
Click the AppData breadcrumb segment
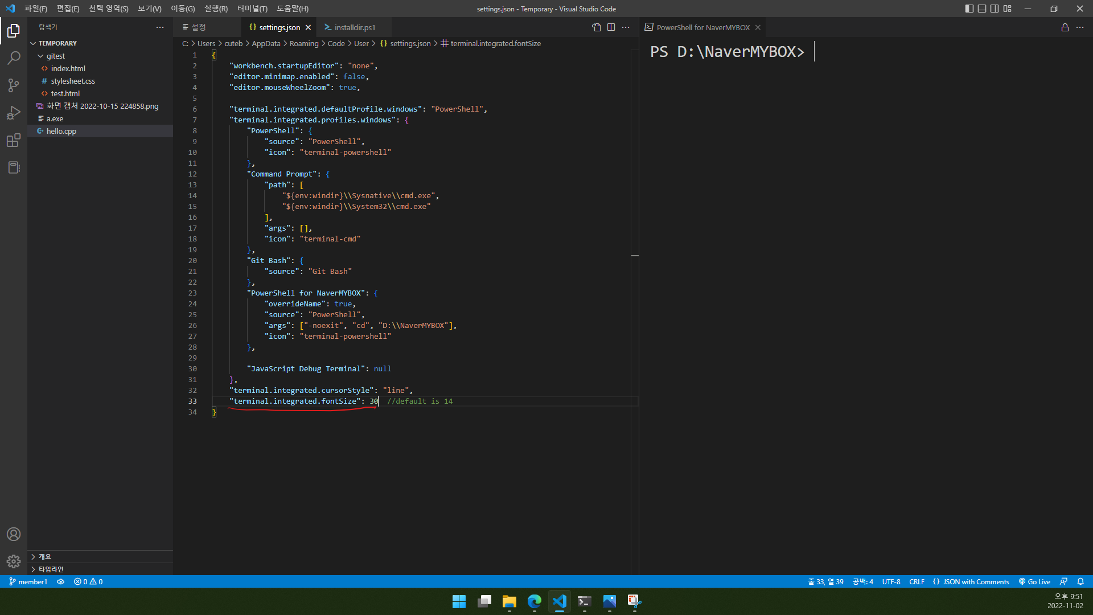pos(266,43)
